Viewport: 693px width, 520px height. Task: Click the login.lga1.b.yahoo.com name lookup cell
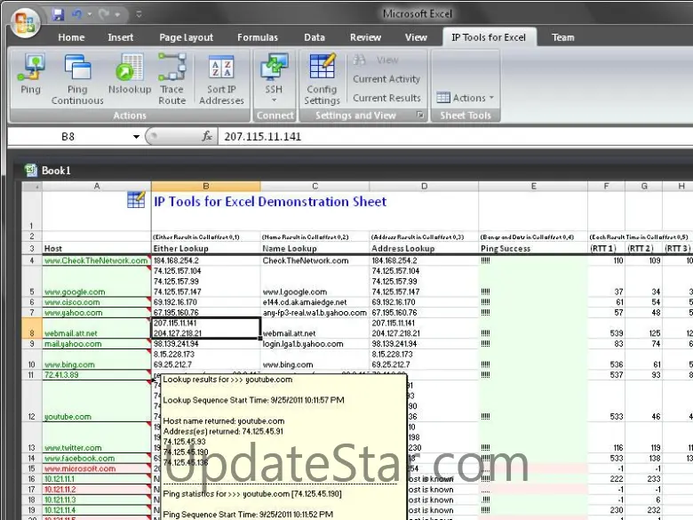pos(315,344)
